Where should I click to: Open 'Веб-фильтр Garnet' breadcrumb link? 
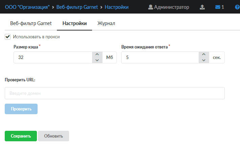pyautogui.click(x=77, y=7)
